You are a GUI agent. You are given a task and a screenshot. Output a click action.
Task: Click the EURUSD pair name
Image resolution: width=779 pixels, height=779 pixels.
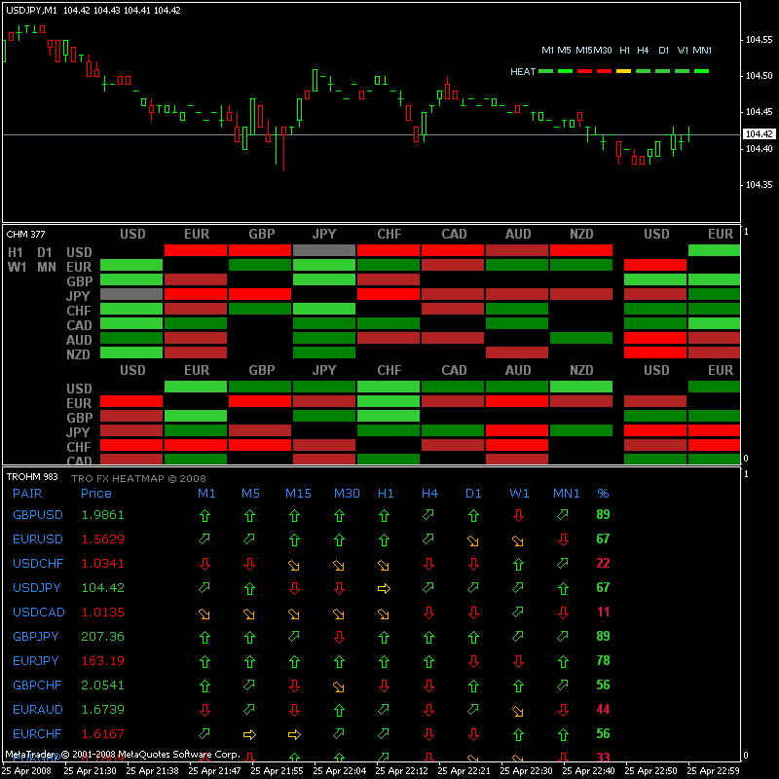(38, 539)
